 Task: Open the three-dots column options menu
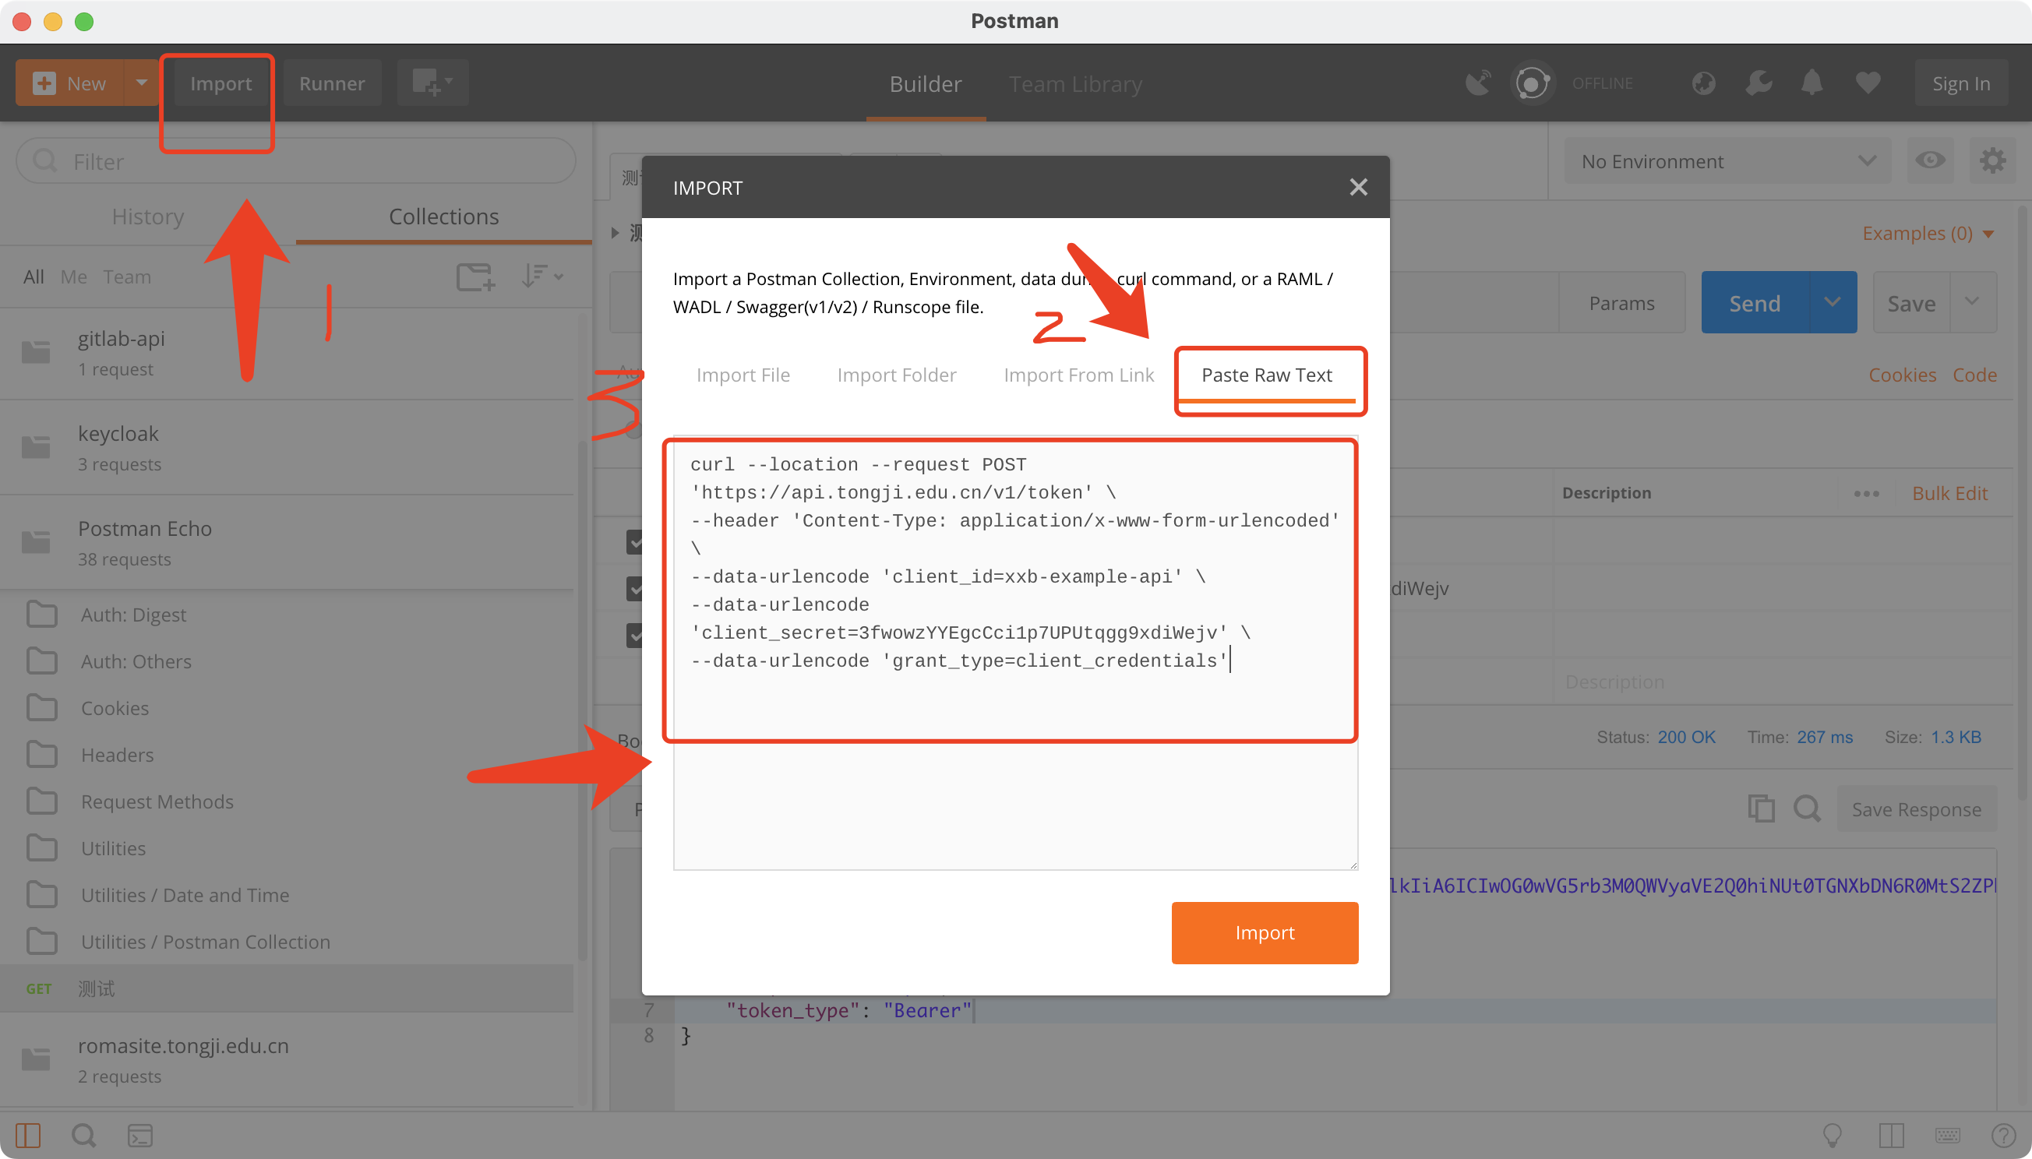[1866, 494]
